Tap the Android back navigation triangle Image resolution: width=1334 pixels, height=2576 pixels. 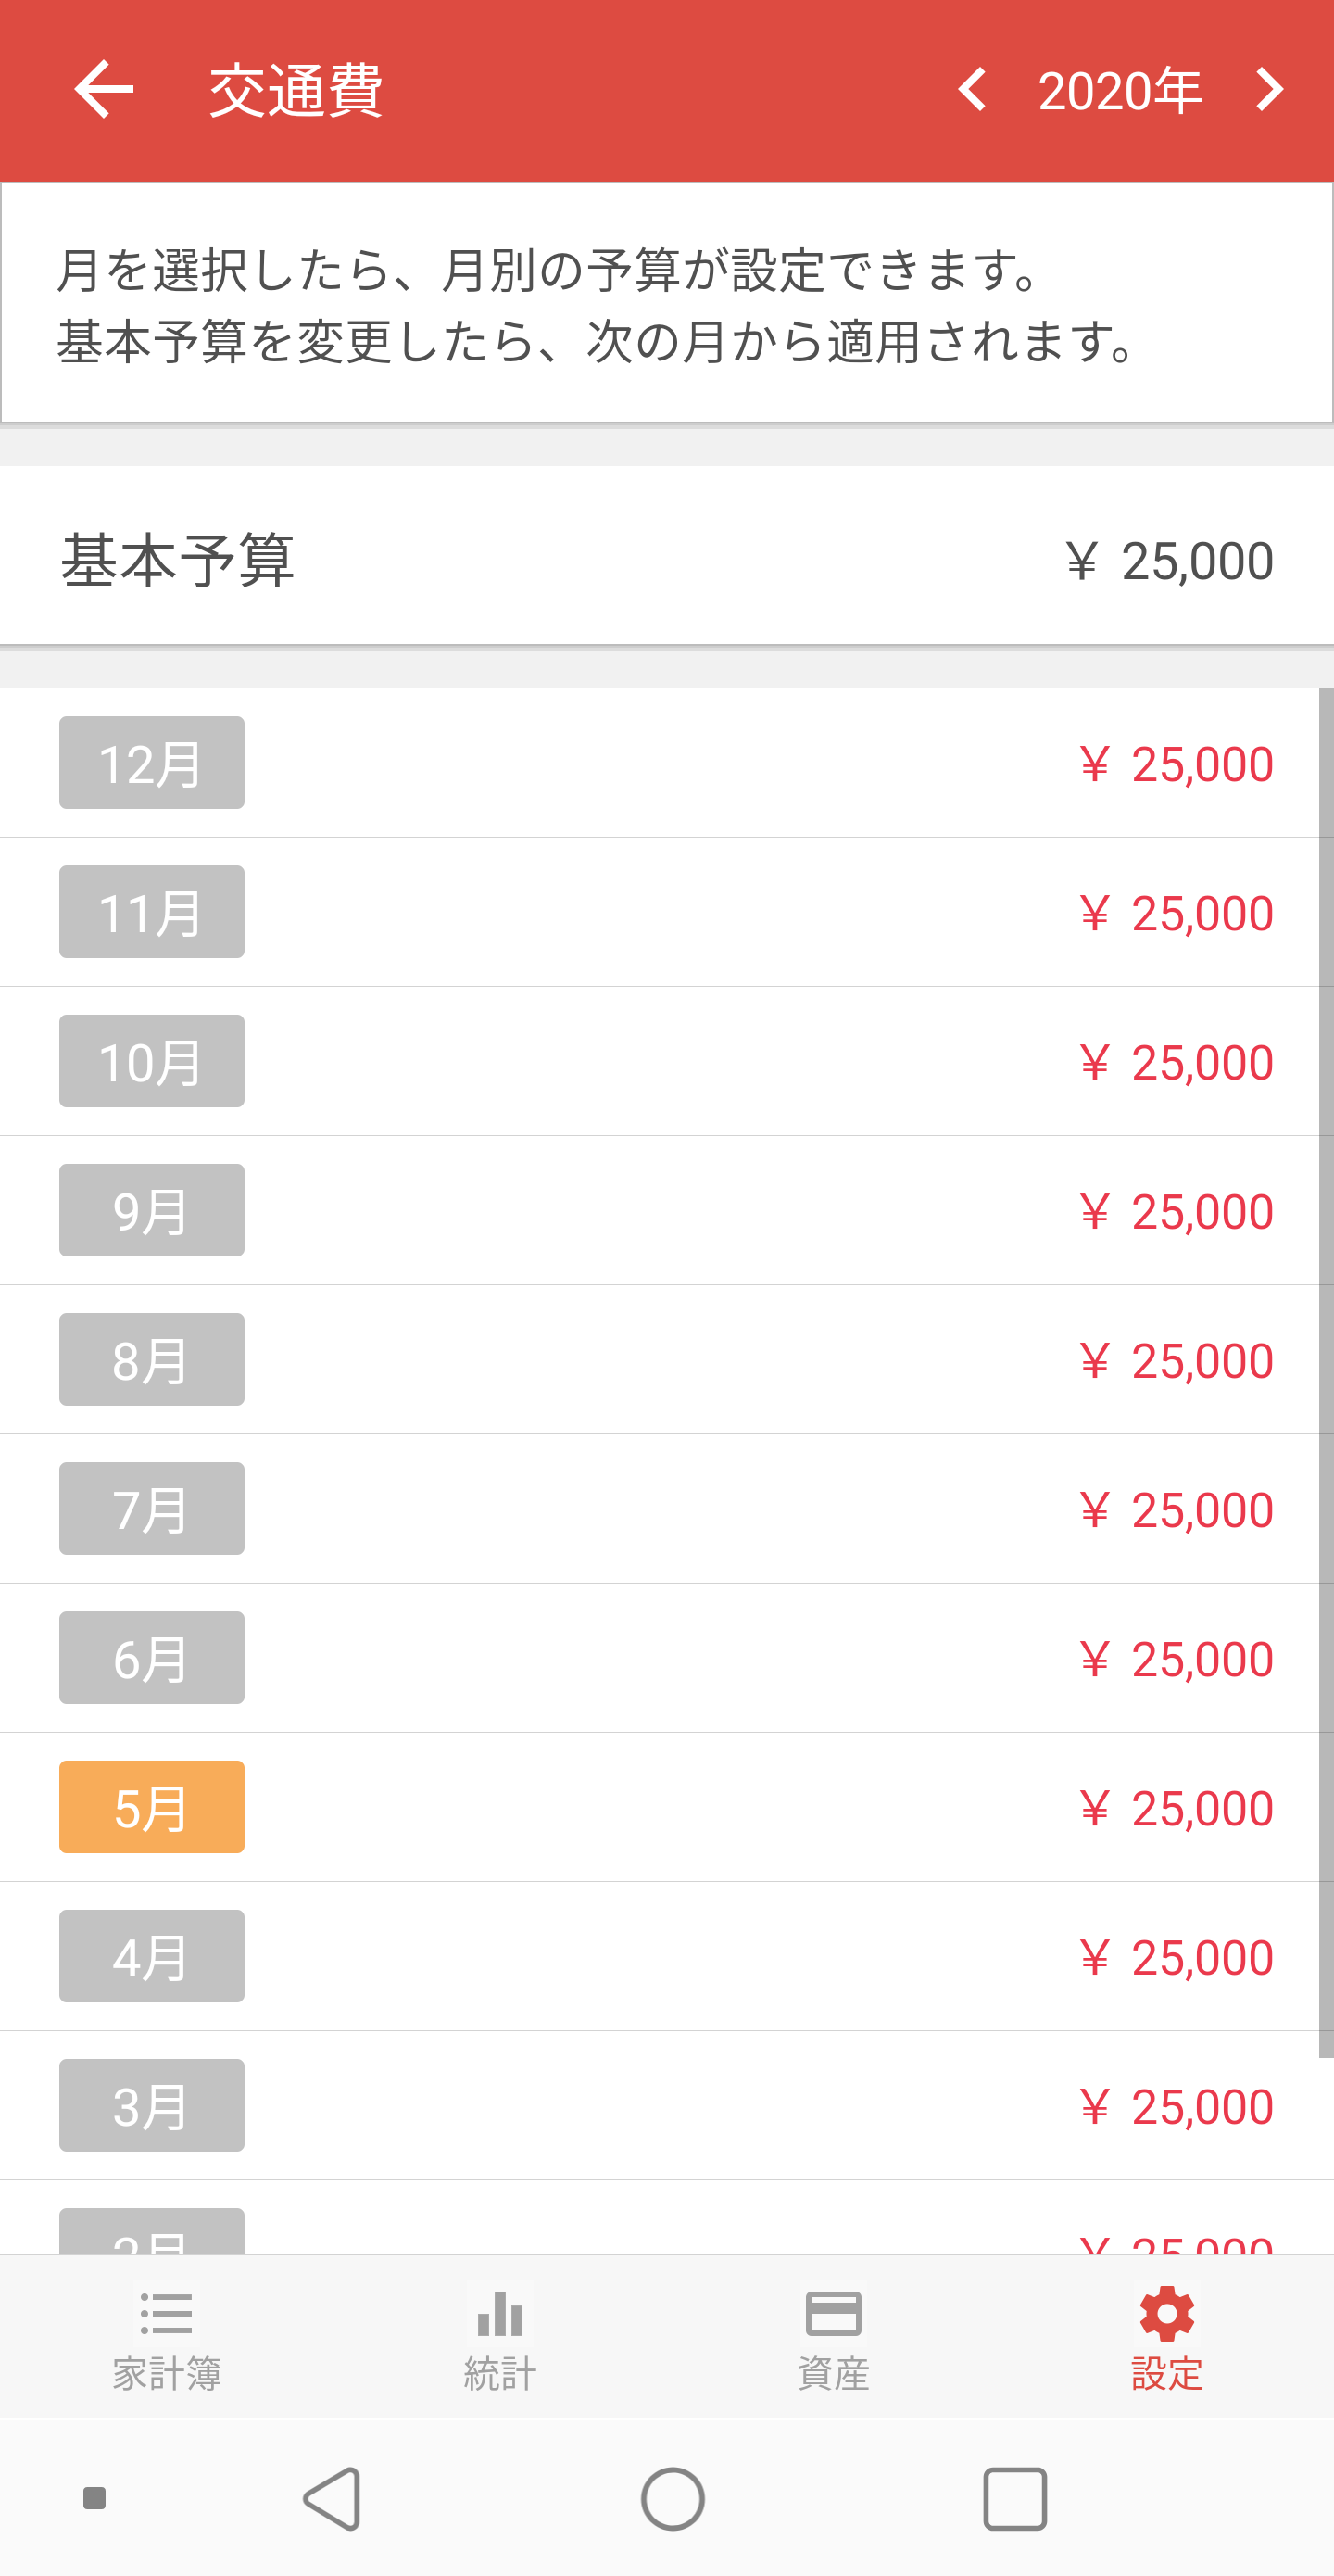click(x=333, y=2499)
